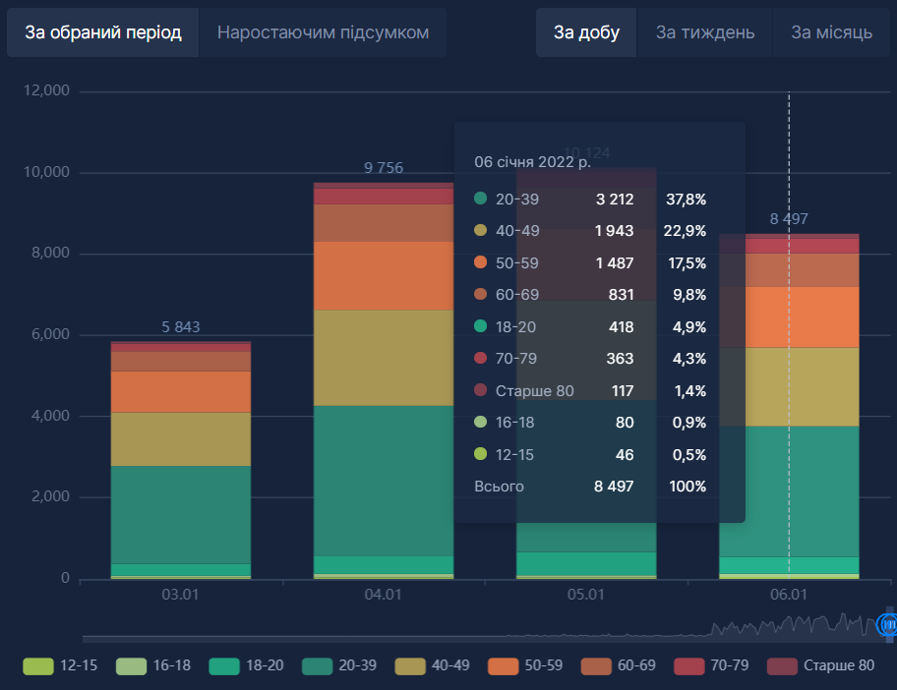Switch to "За тиждень" view
Image resolution: width=897 pixels, height=690 pixels.
pos(705,32)
